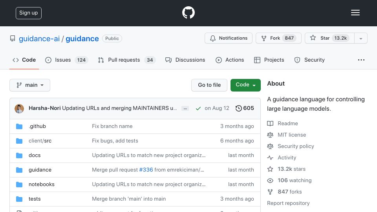Click the tests folder icon

19,199
